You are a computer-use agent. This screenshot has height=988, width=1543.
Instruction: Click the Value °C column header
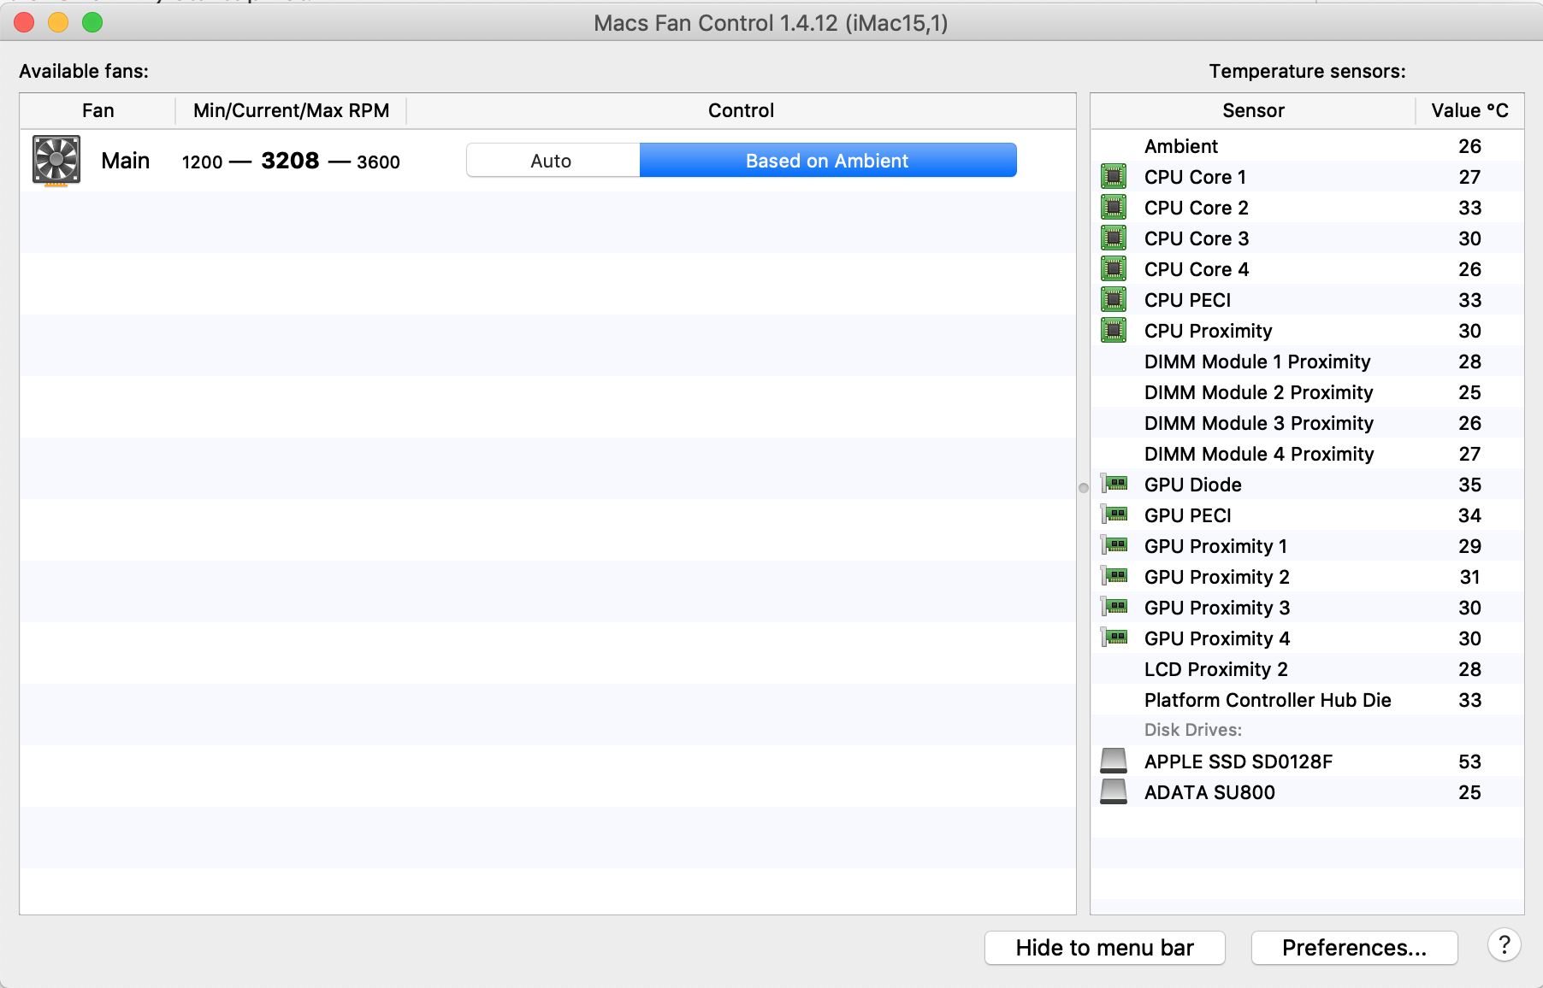tap(1470, 111)
